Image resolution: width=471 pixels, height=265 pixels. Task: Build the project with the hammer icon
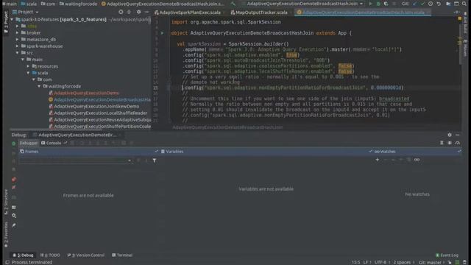click(233, 4)
